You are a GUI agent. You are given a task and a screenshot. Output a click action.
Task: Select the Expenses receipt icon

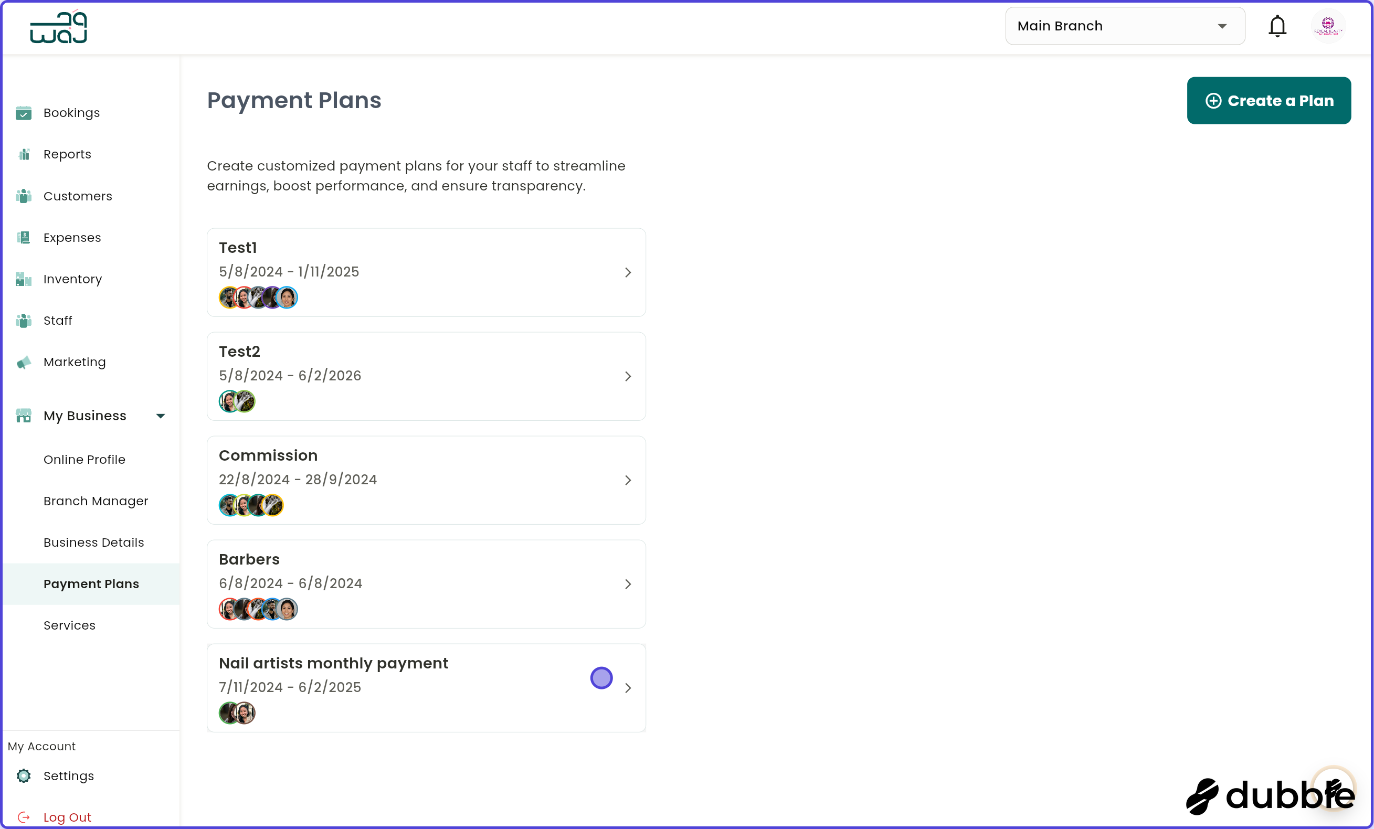(x=24, y=238)
